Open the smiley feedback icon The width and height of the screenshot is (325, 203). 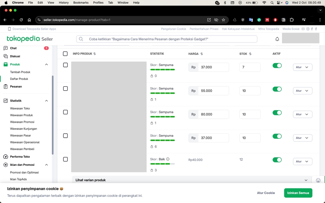point(318,180)
